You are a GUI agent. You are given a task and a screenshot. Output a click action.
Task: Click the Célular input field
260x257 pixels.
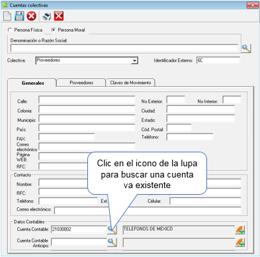(x=205, y=201)
